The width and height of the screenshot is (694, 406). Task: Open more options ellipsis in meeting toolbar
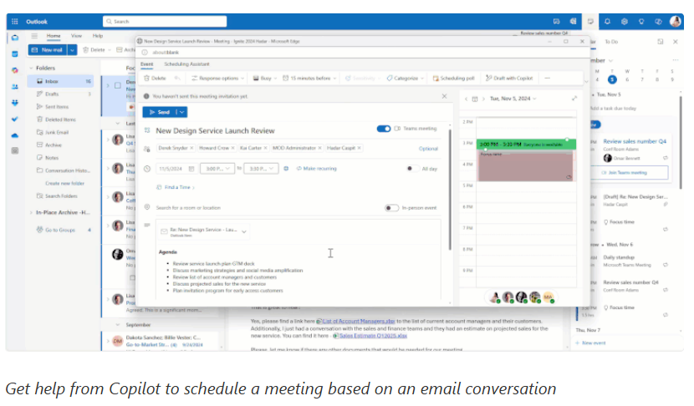(547, 79)
